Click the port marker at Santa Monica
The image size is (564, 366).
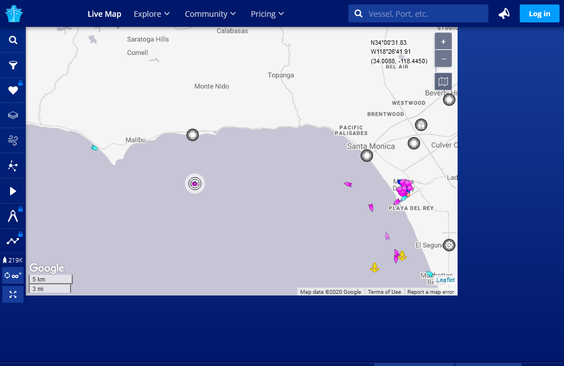(367, 156)
